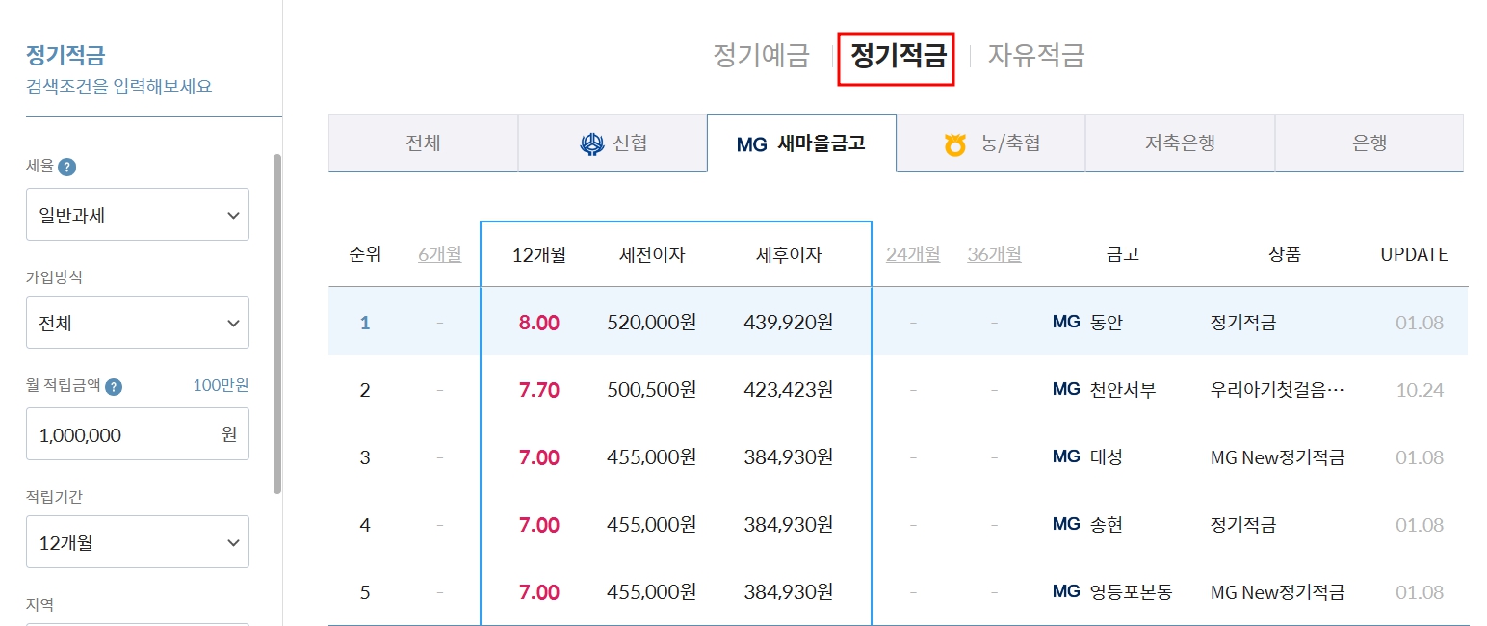
Task: Switch to the 정기예금 tab
Action: [762, 56]
